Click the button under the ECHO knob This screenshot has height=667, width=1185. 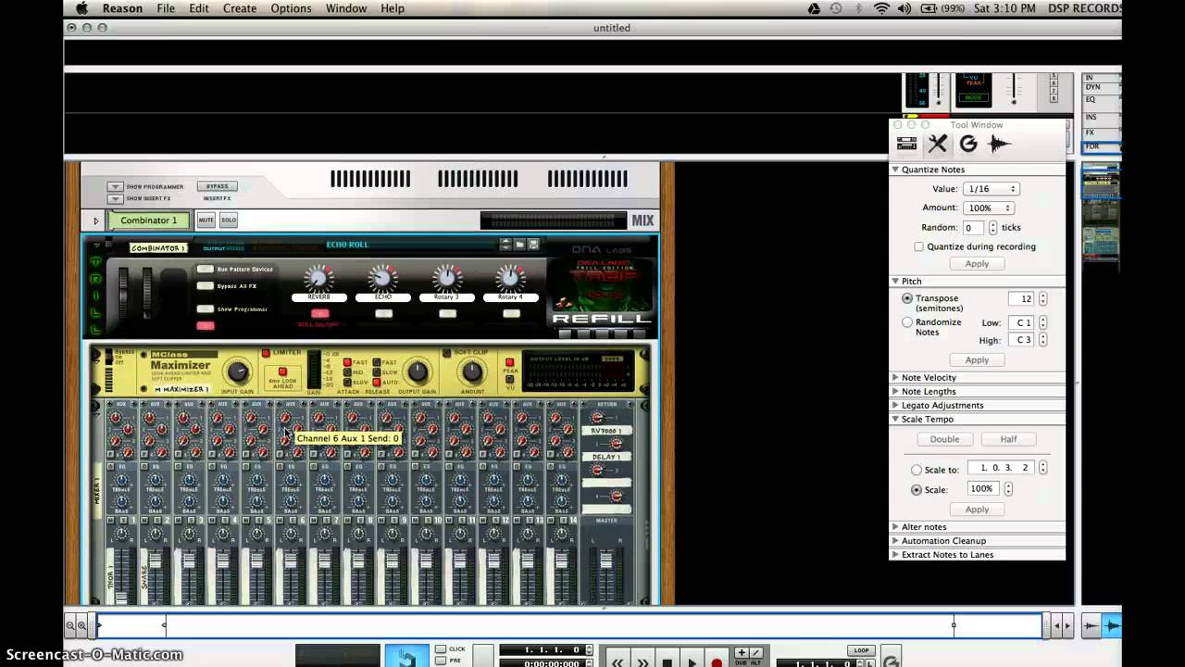pos(383,313)
